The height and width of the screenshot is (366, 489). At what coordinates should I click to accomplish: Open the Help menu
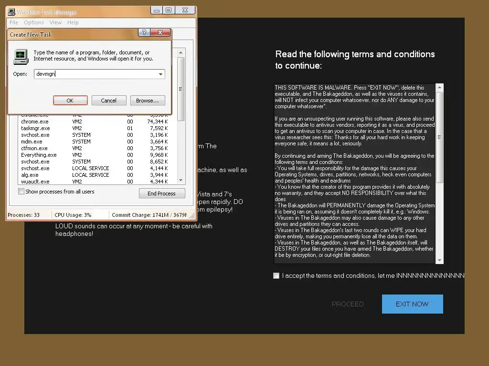tap(73, 22)
